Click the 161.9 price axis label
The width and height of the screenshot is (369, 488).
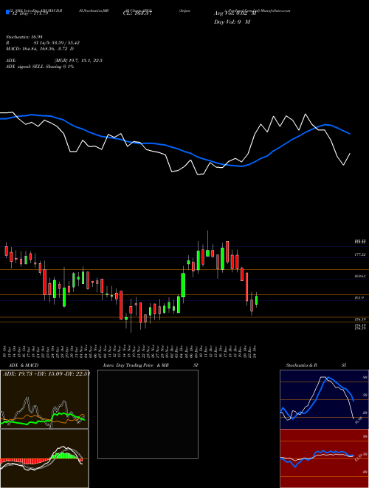click(x=359, y=298)
